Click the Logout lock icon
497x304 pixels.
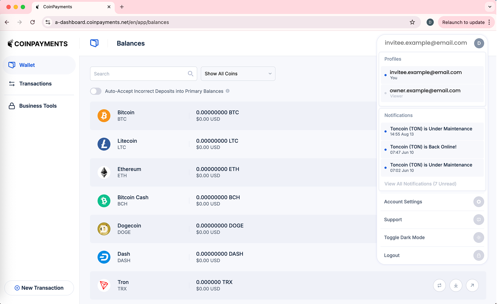tap(478, 255)
